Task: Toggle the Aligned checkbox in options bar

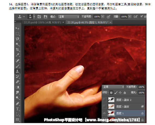Action: 142,16
